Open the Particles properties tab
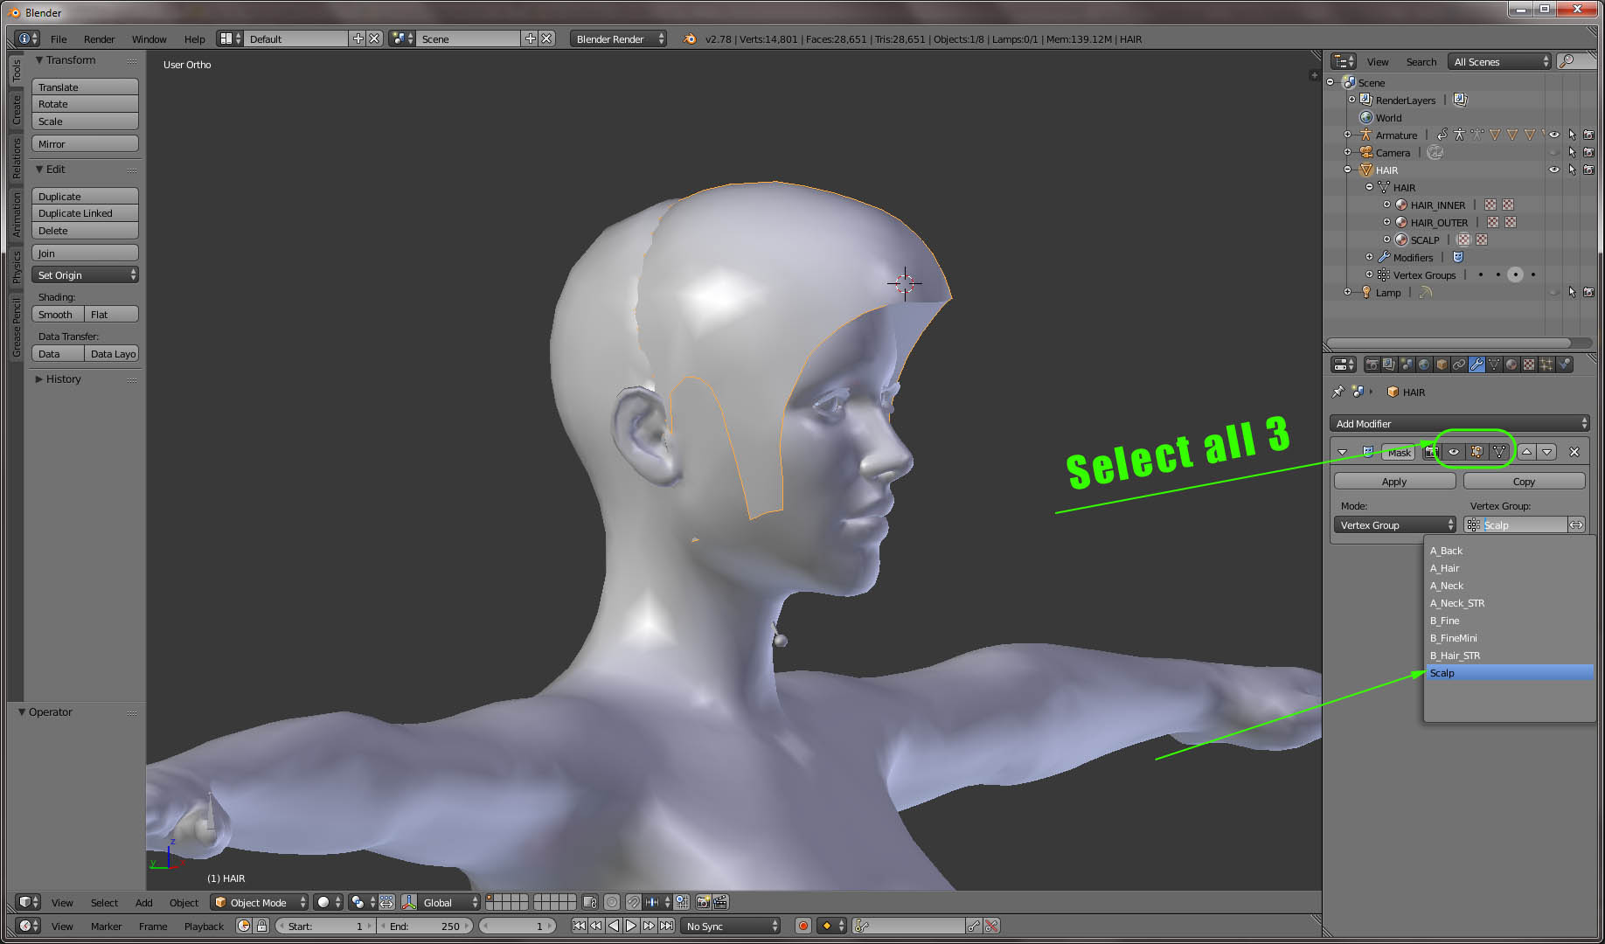The height and width of the screenshot is (944, 1605). tap(1546, 364)
